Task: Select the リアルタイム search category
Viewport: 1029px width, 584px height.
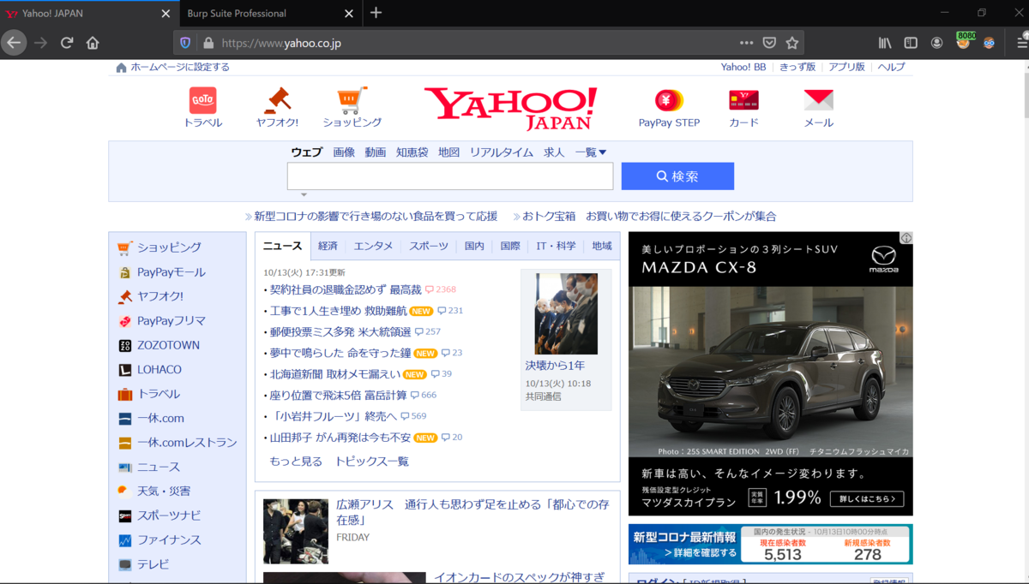Action: (x=502, y=152)
